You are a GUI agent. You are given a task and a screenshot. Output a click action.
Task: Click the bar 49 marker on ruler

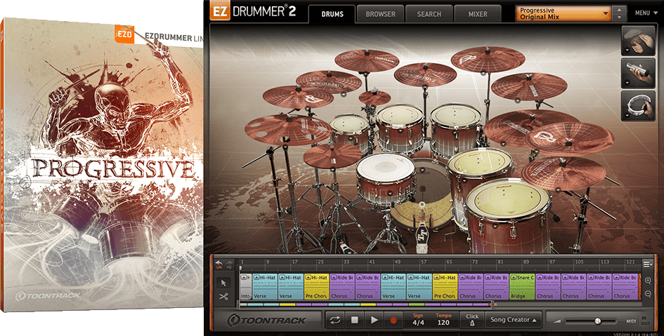point(397,262)
